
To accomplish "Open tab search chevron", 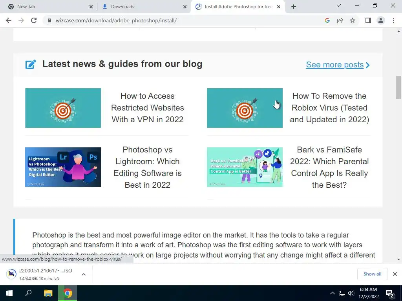I will pos(339,5).
